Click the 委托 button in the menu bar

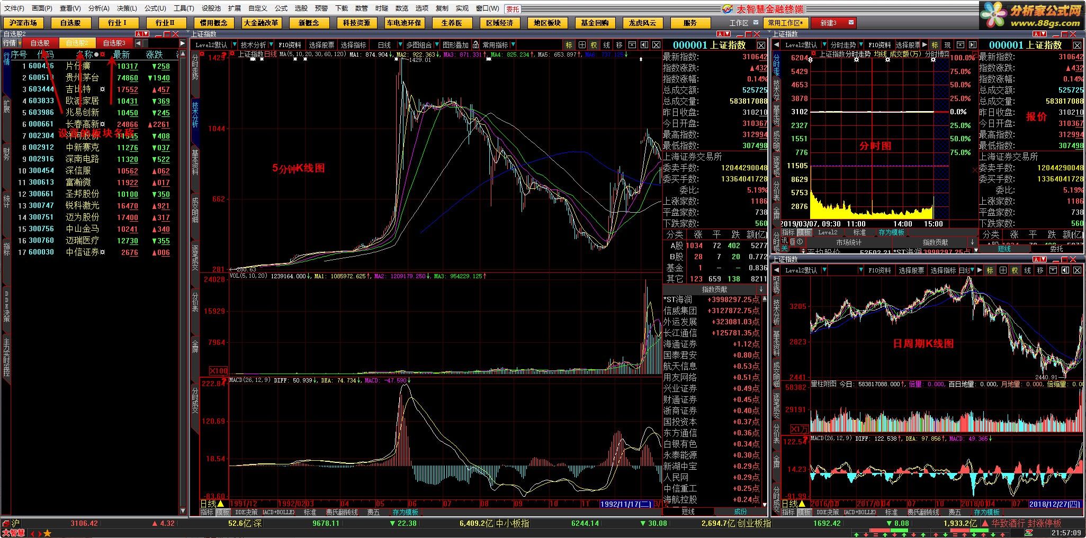click(x=513, y=8)
